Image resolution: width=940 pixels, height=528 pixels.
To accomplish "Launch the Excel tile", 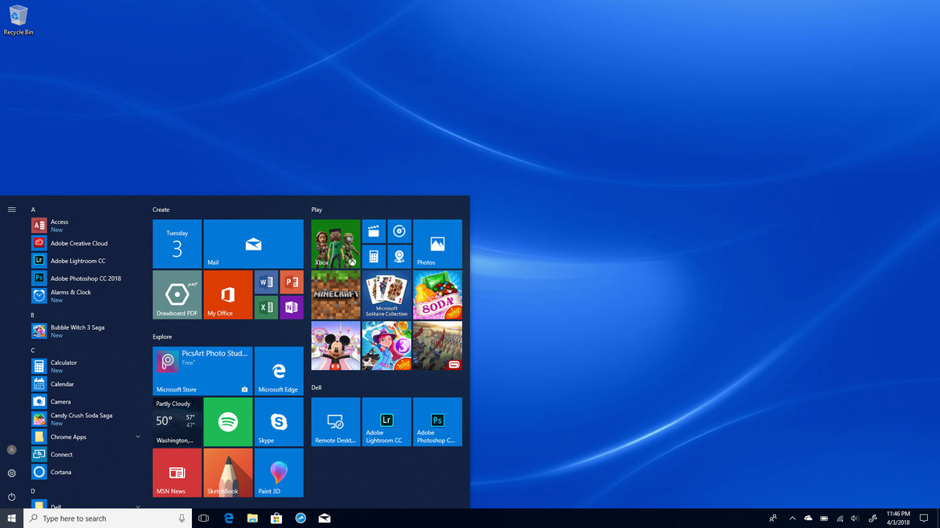I will click(266, 307).
